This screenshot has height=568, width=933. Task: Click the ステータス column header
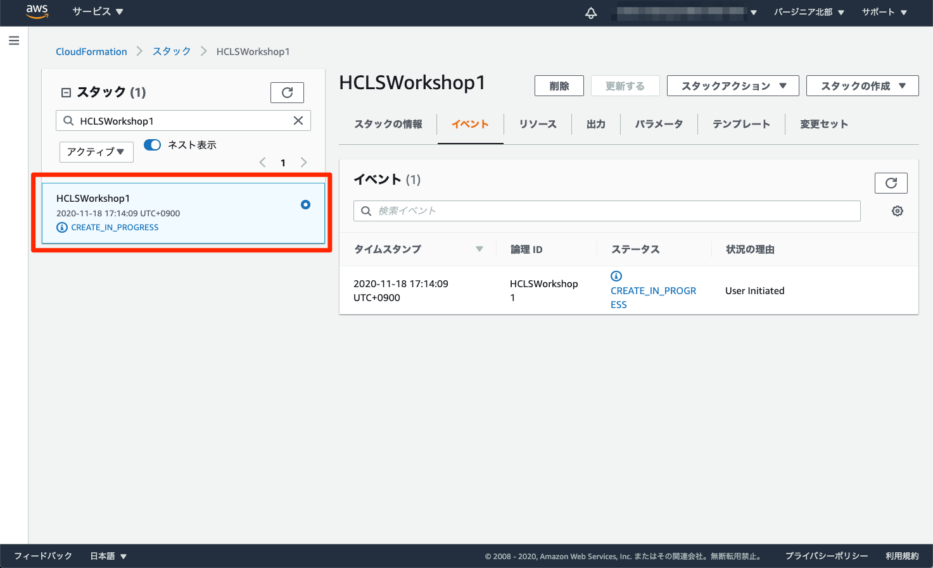click(635, 249)
